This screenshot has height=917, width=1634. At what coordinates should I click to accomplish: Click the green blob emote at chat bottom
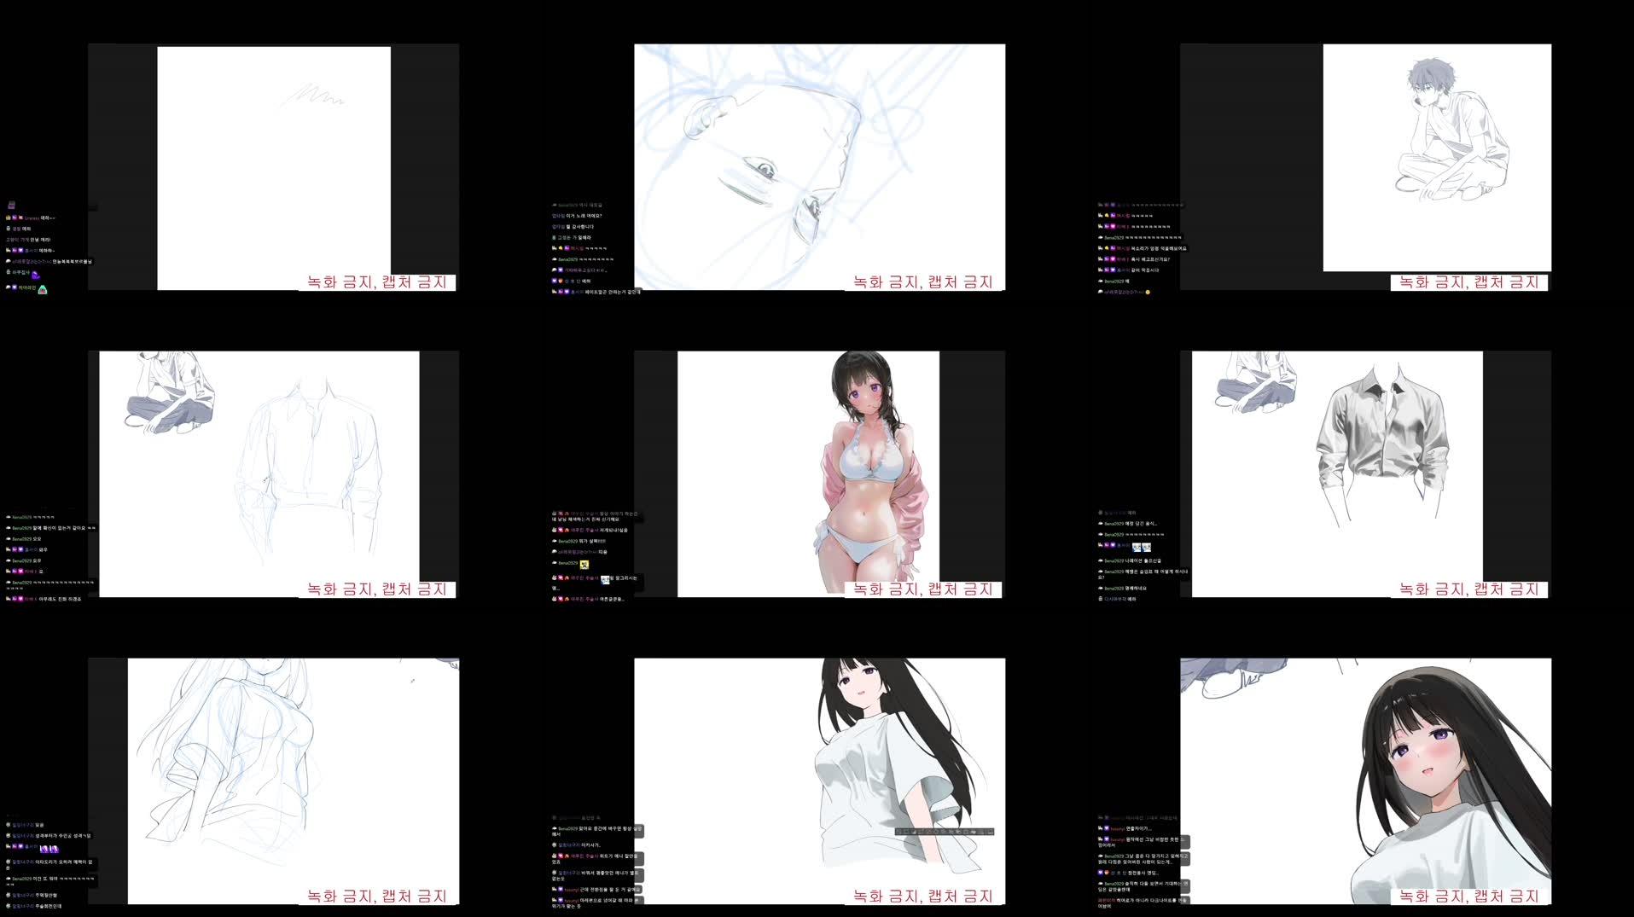(43, 290)
